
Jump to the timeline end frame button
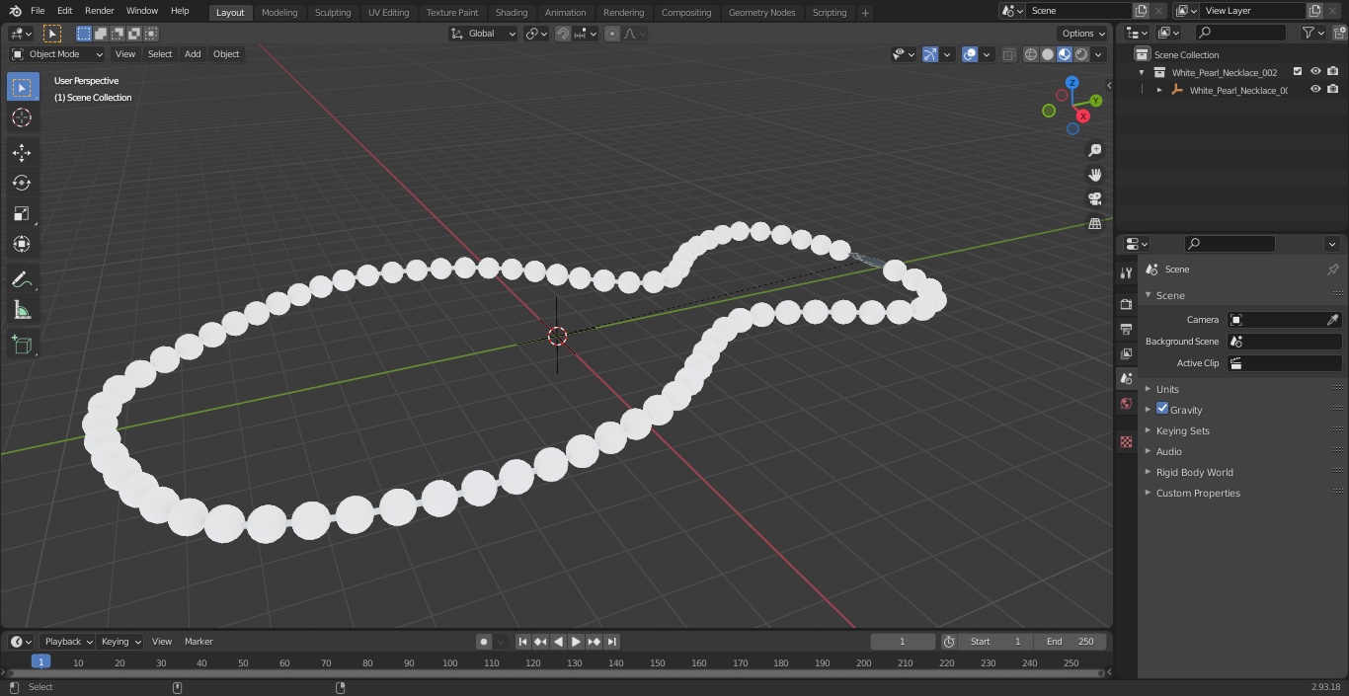(x=612, y=642)
